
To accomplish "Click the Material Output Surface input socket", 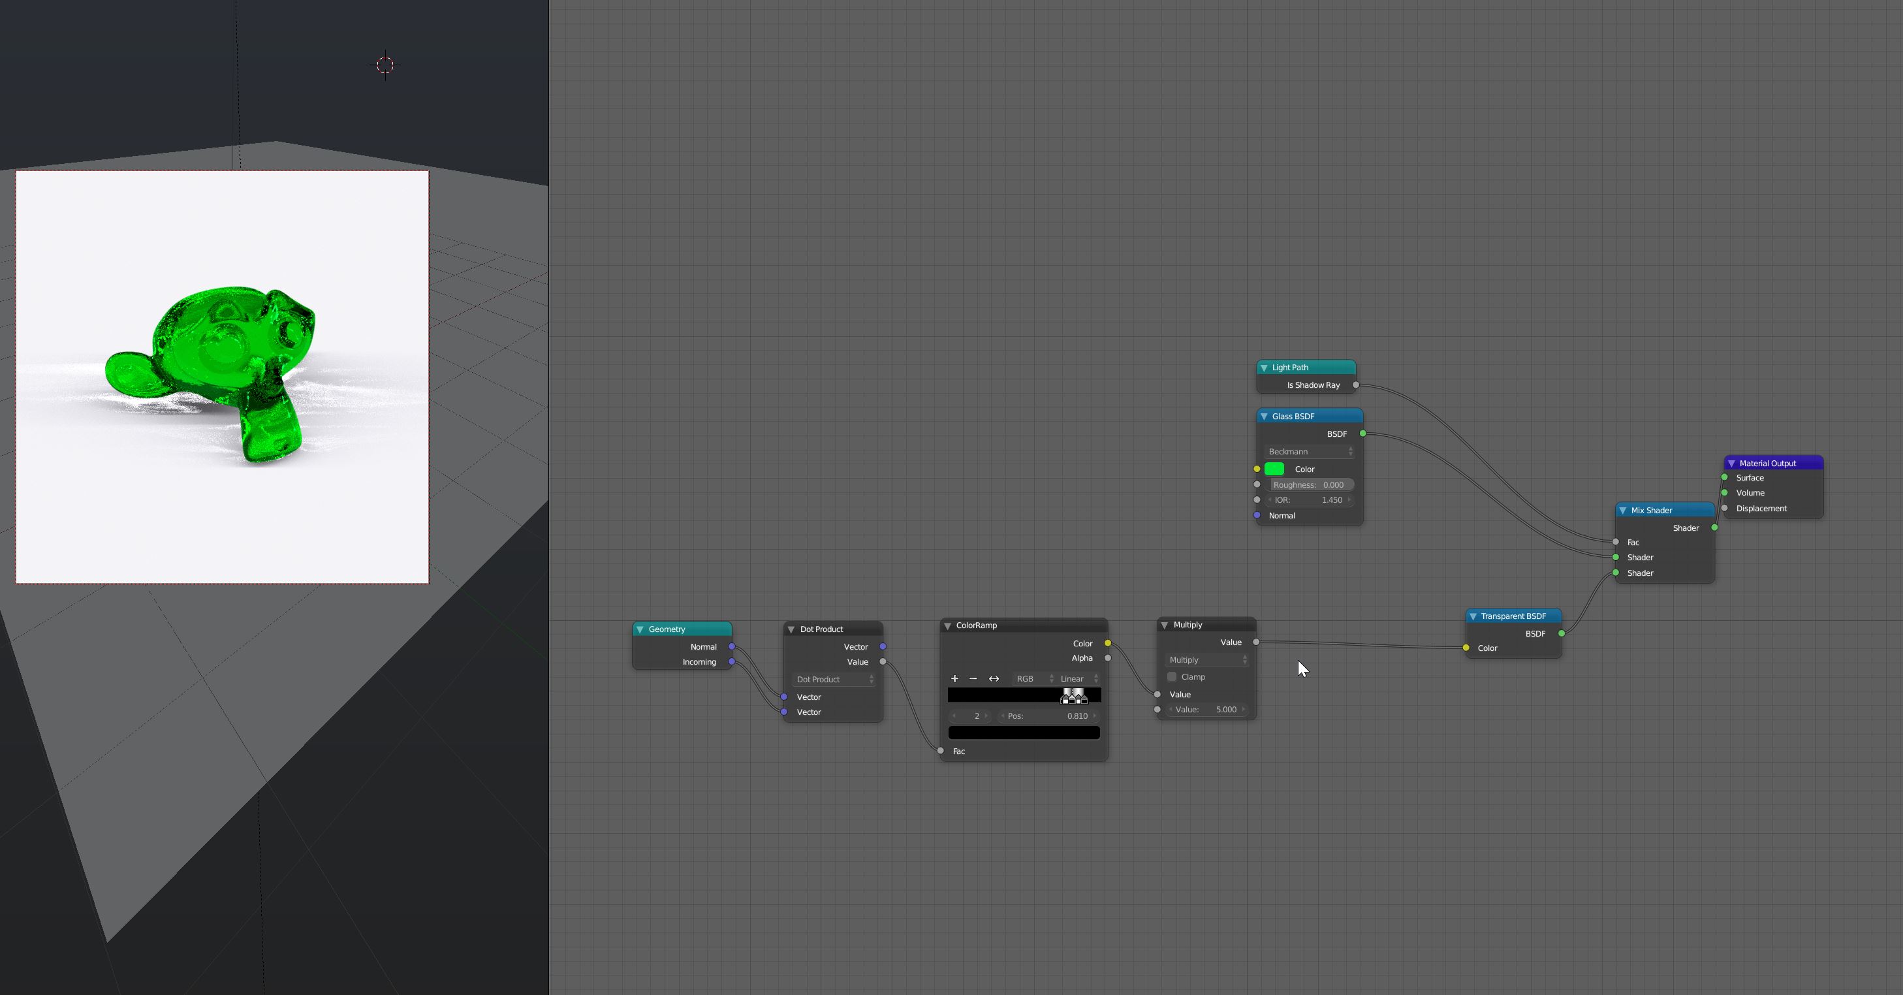I will [1724, 477].
